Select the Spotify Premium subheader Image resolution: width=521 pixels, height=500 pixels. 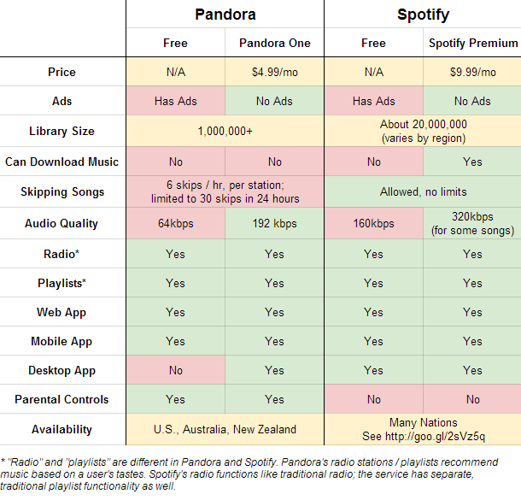(x=472, y=43)
